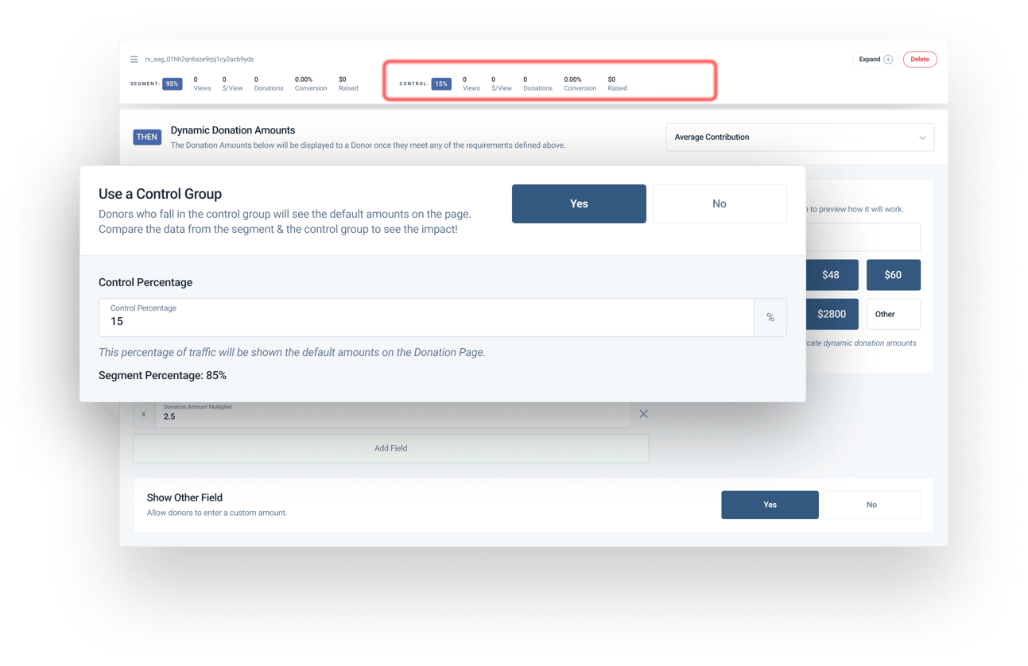Edit the Donation Amount Multiplier value

pyautogui.click(x=393, y=414)
